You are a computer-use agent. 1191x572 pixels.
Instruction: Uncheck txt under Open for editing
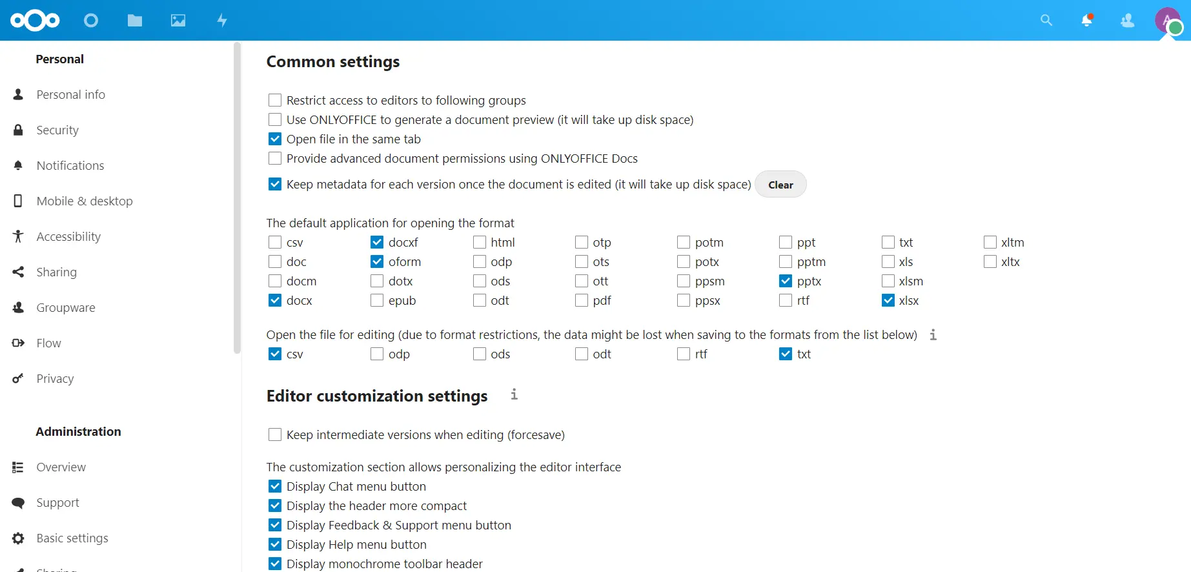point(786,354)
